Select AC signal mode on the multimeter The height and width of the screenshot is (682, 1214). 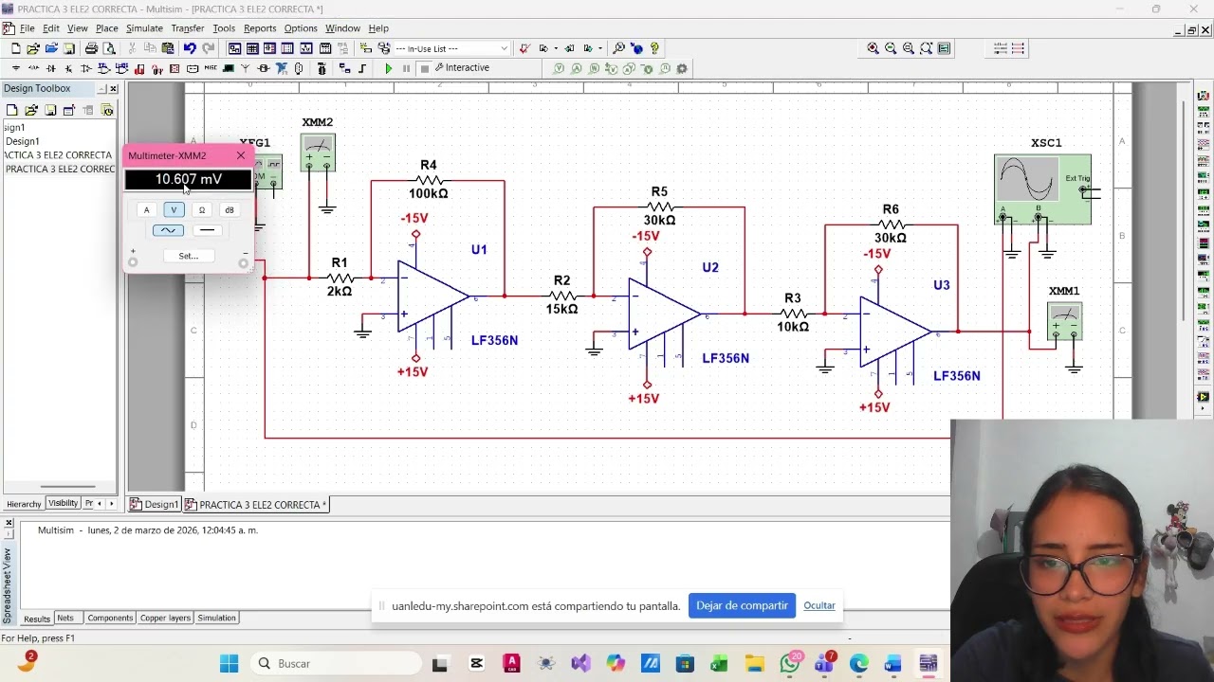[168, 230]
